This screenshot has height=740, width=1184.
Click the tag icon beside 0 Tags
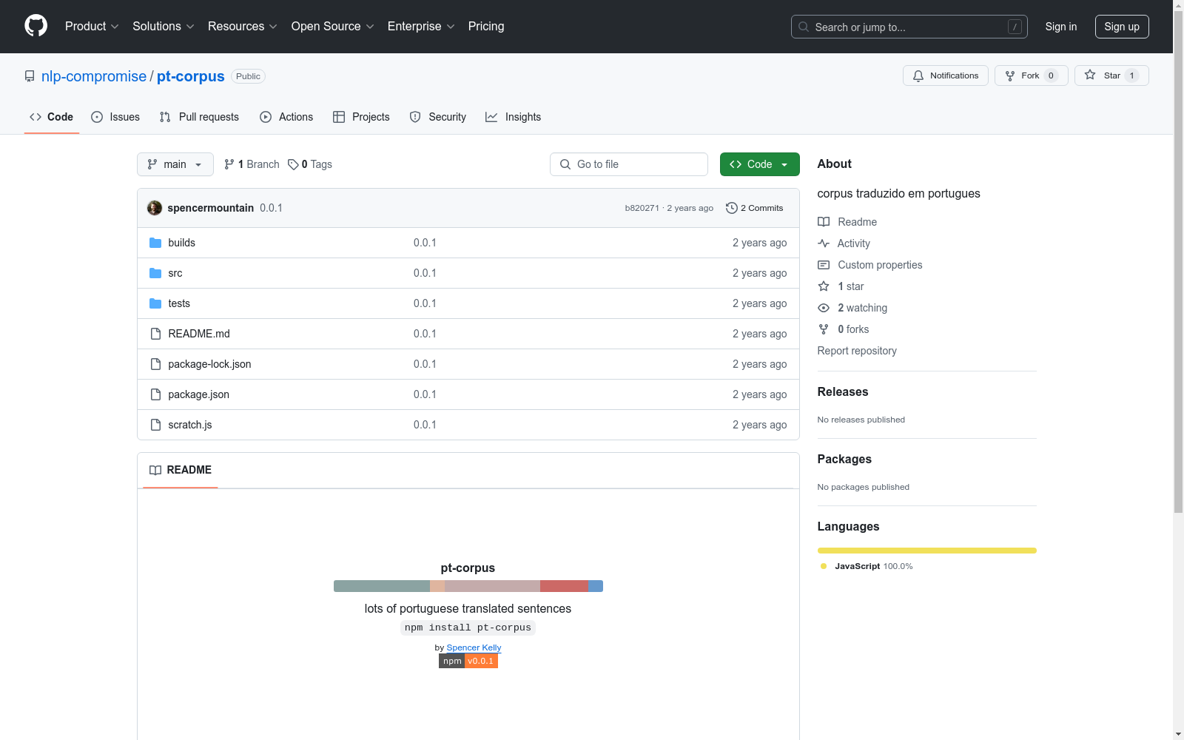point(293,164)
